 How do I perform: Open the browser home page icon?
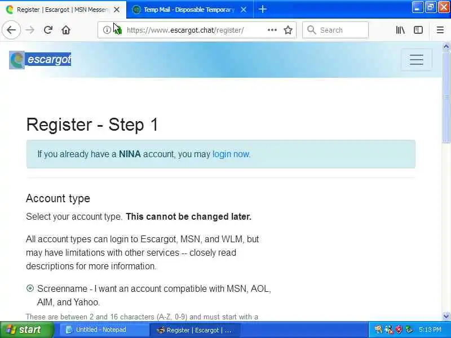tap(66, 30)
